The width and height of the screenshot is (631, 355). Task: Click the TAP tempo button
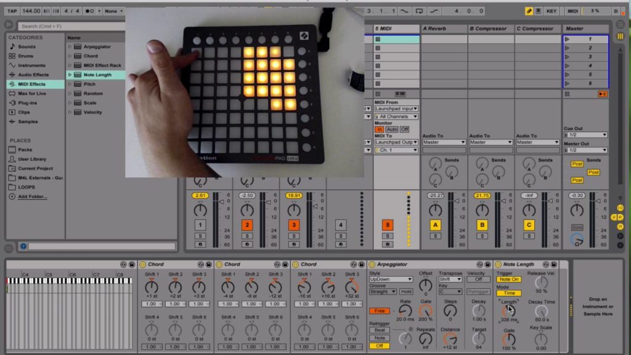pos(12,11)
